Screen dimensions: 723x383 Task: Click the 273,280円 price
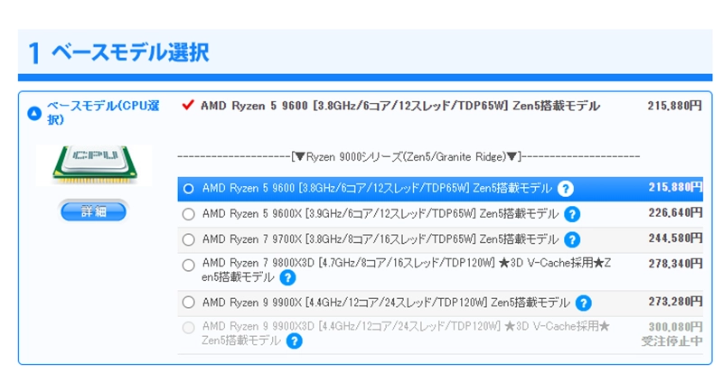(x=675, y=302)
